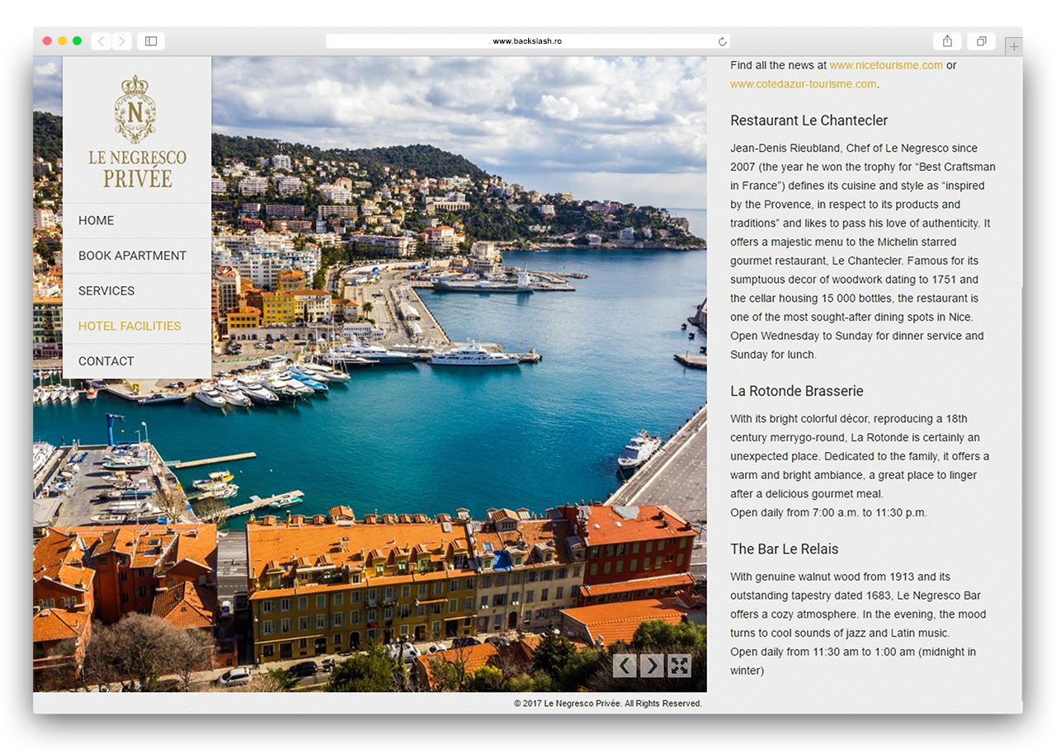
Task: Open the CONTACT page
Action: [137, 361]
